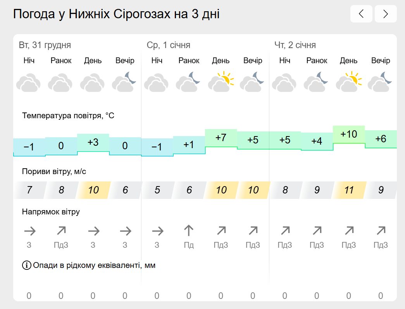Click the Температура повітря, °C label
This screenshot has height=309, width=405.
[68, 116]
